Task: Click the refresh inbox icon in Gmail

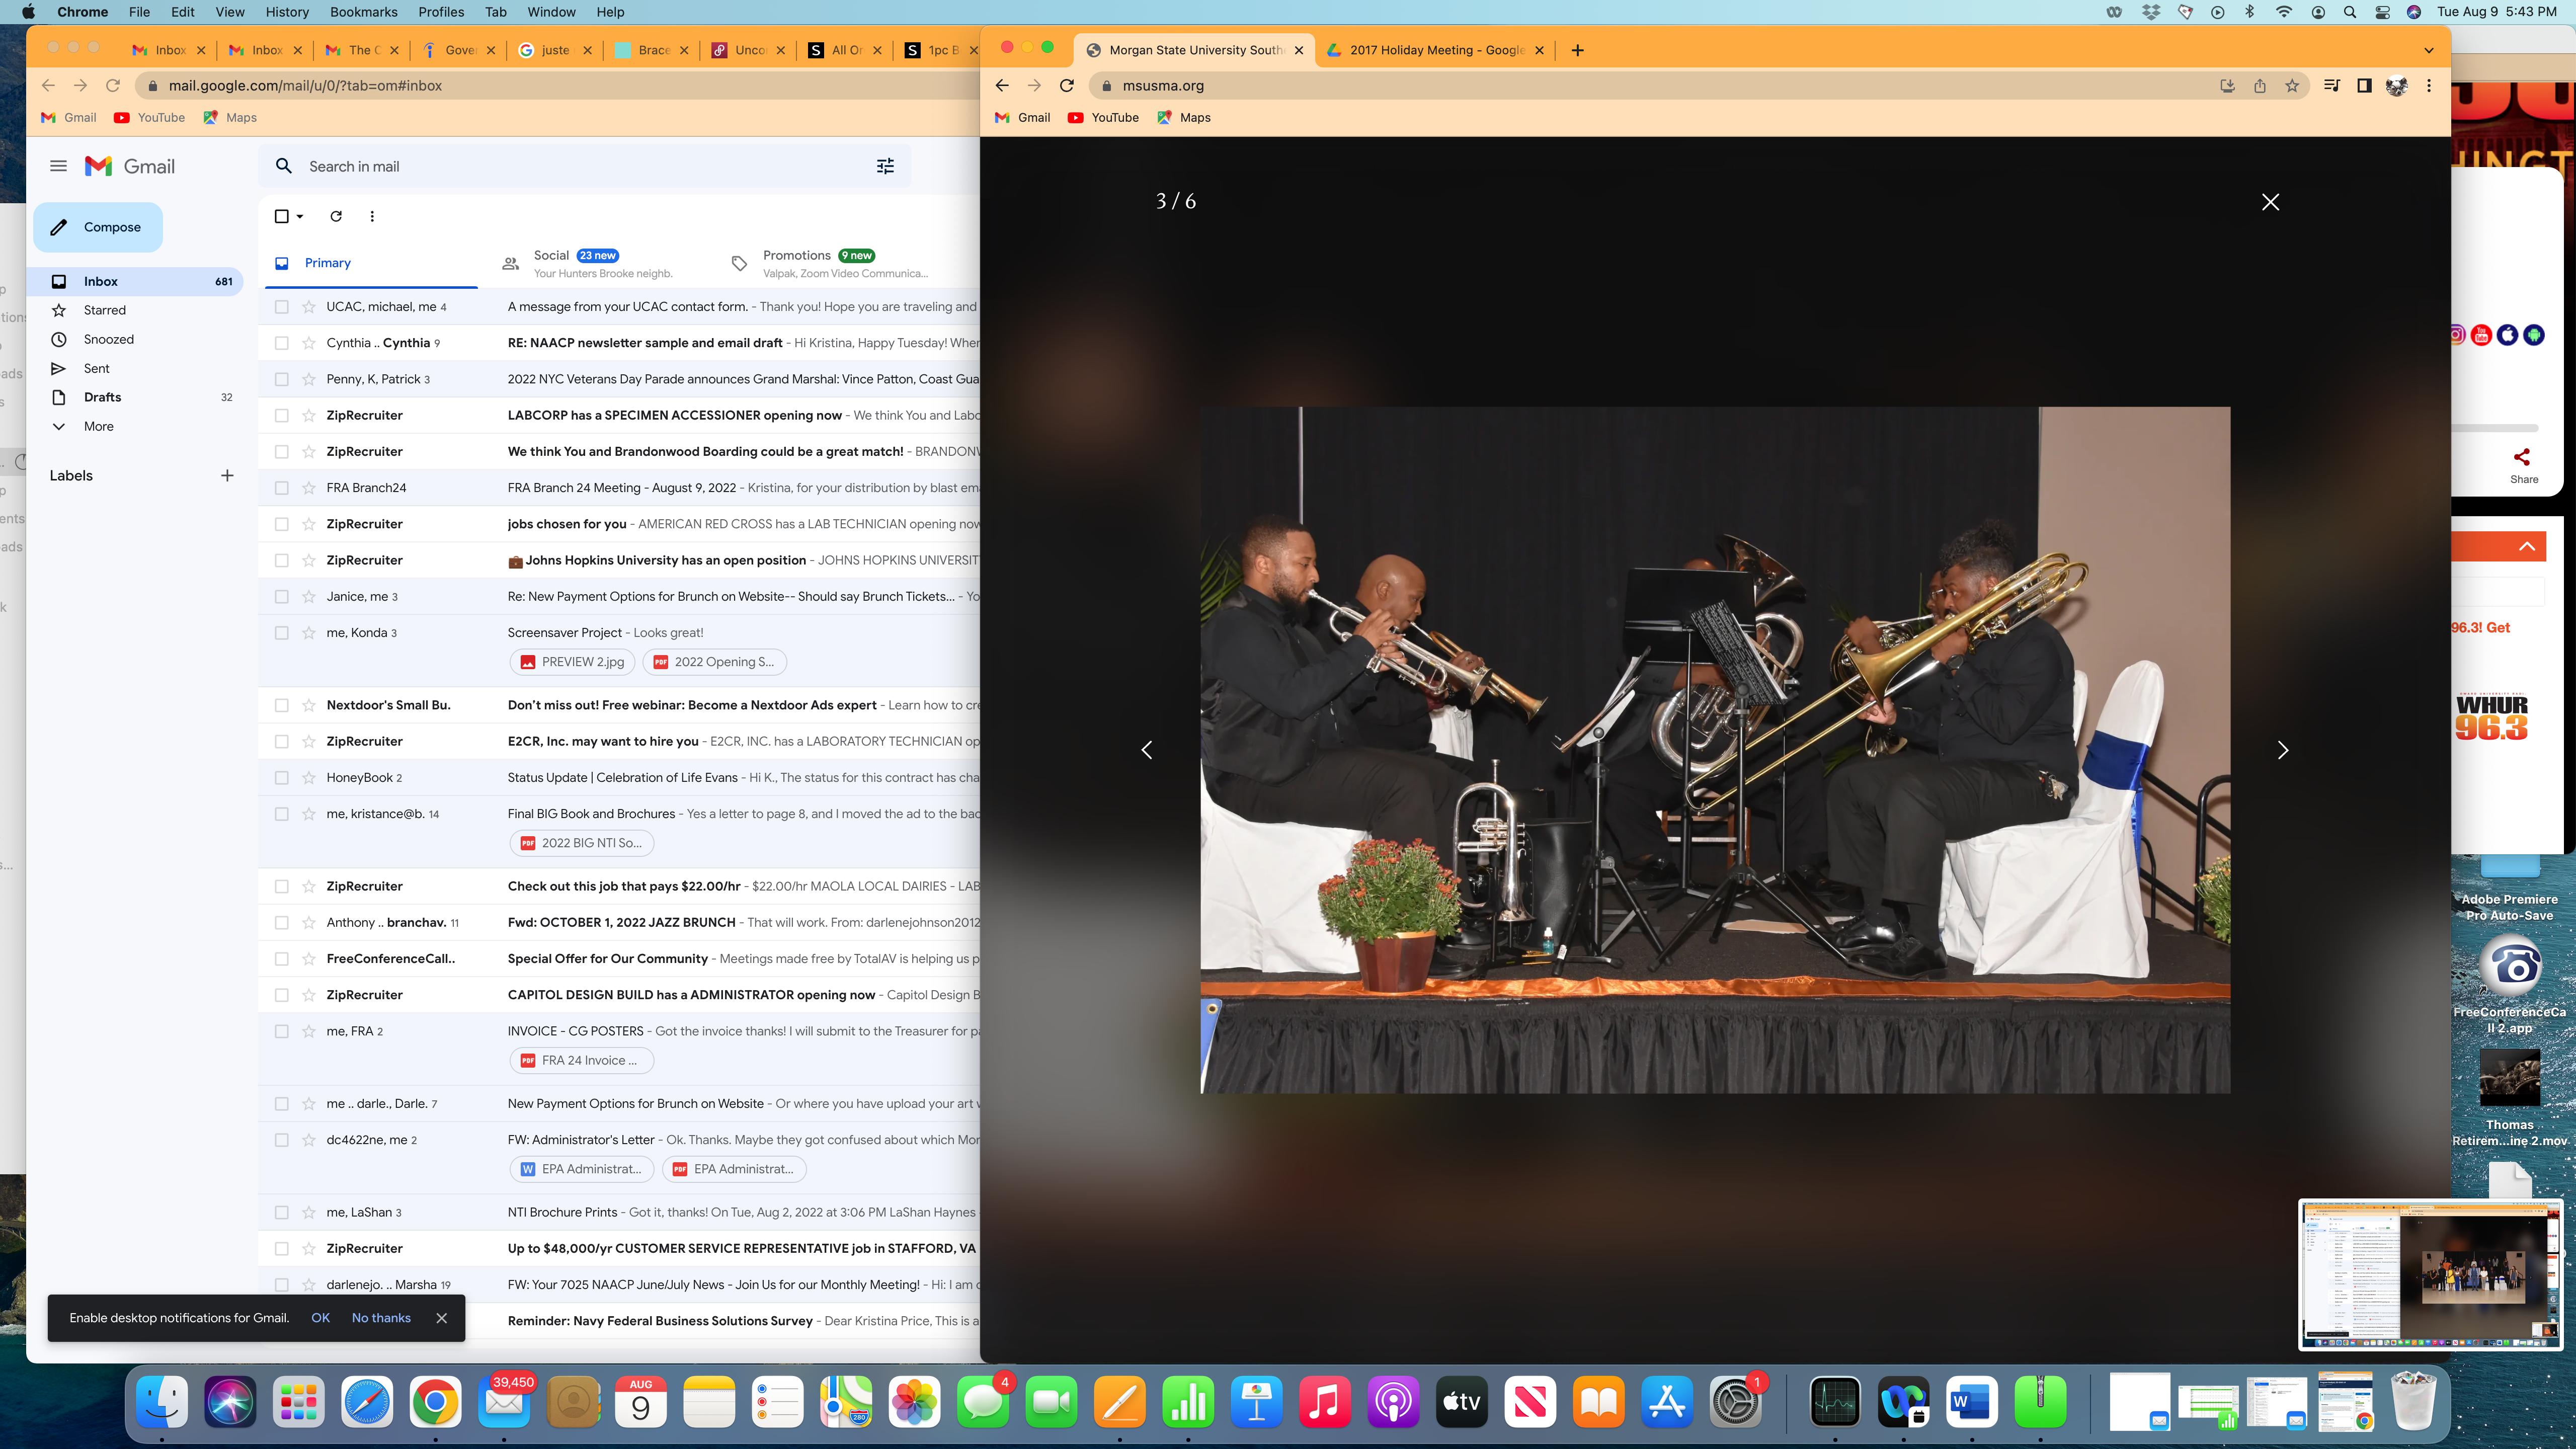Action: click(x=336, y=216)
